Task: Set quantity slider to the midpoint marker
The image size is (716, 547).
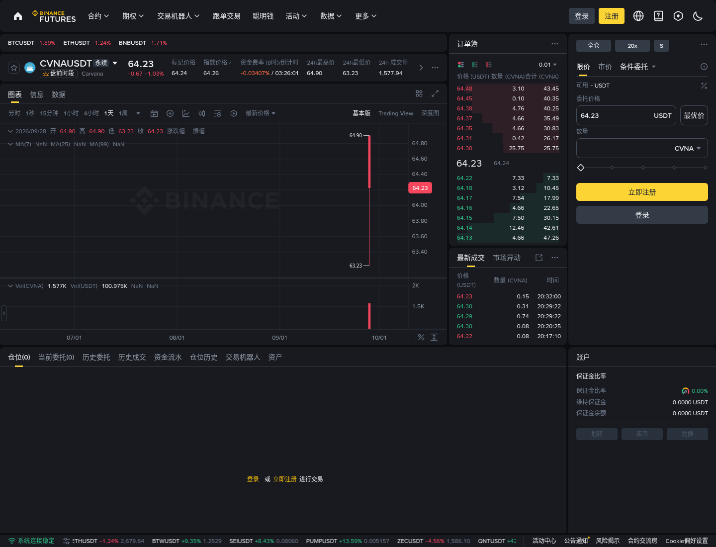Action: (x=643, y=168)
